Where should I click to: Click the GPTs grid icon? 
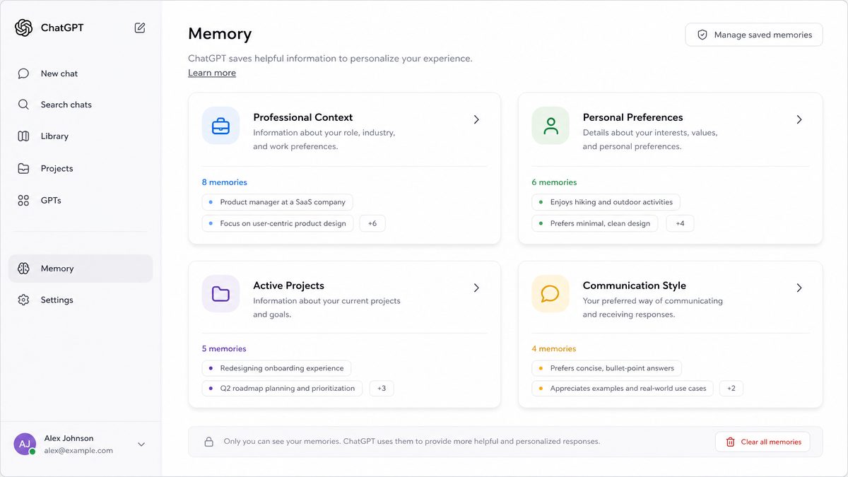tap(23, 201)
